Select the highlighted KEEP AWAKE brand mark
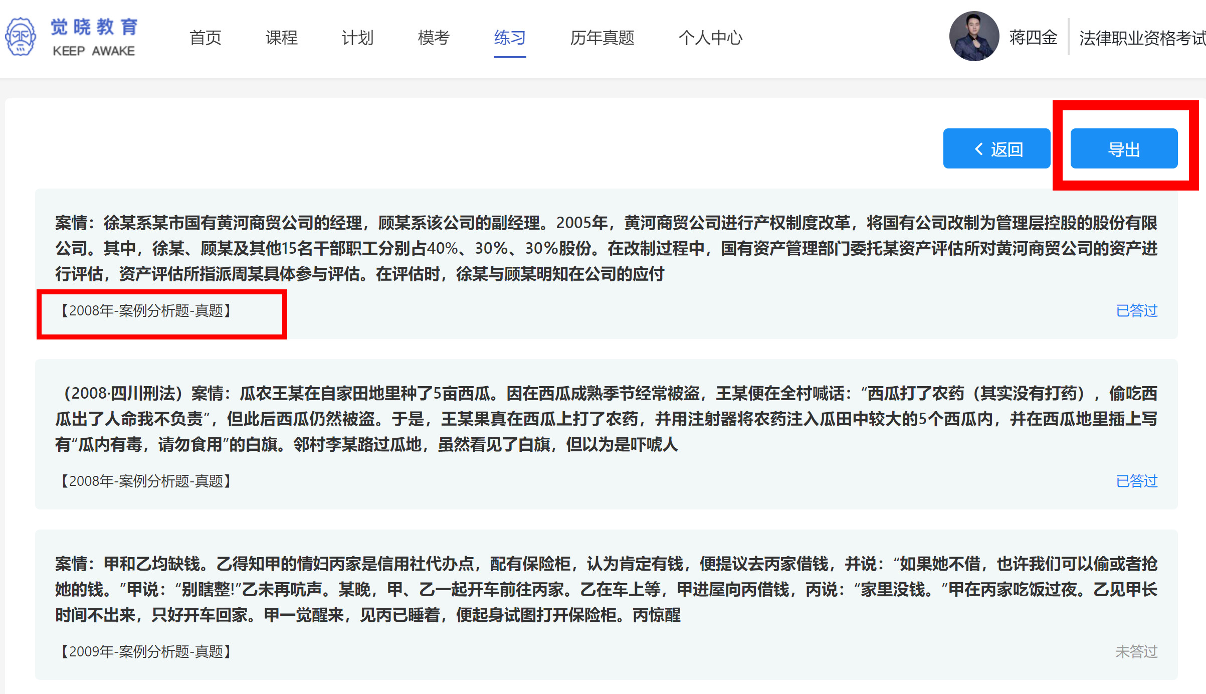 pyautogui.click(x=93, y=50)
